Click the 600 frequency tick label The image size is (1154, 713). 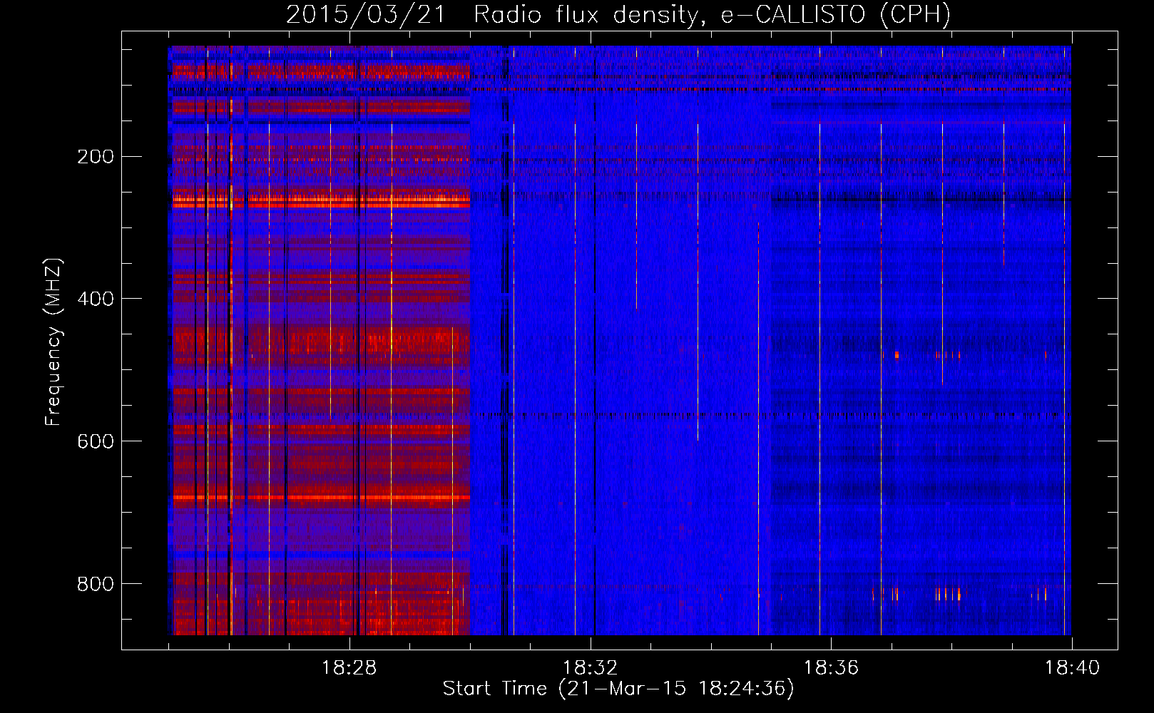coord(96,442)
